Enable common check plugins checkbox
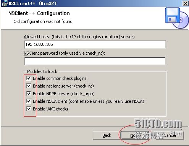 pos(29,78)
